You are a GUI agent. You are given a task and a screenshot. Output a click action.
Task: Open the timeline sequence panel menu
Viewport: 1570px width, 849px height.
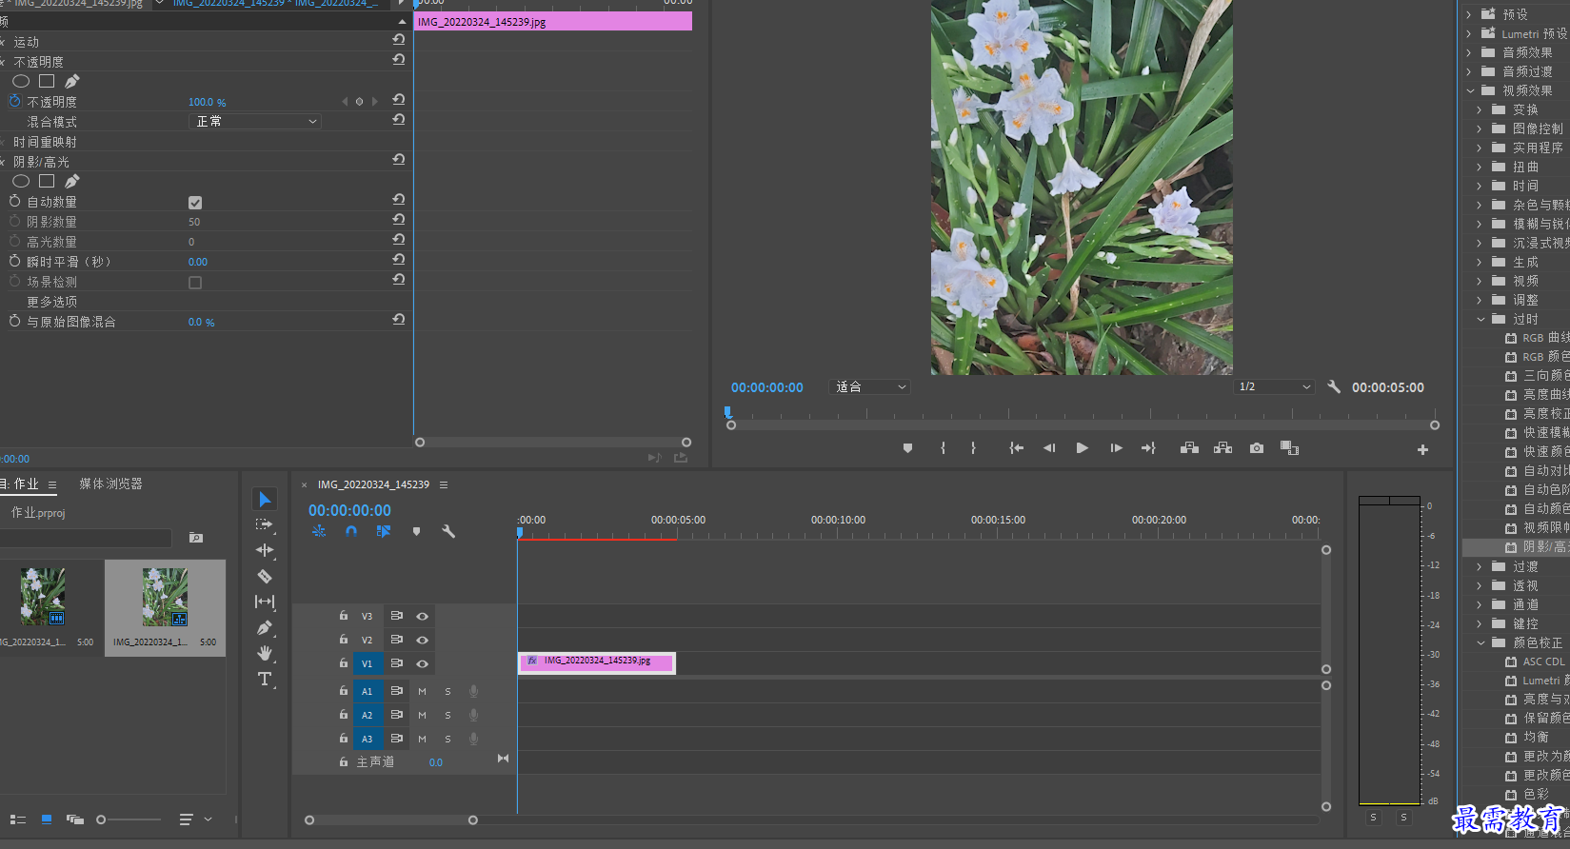[444, 484]
